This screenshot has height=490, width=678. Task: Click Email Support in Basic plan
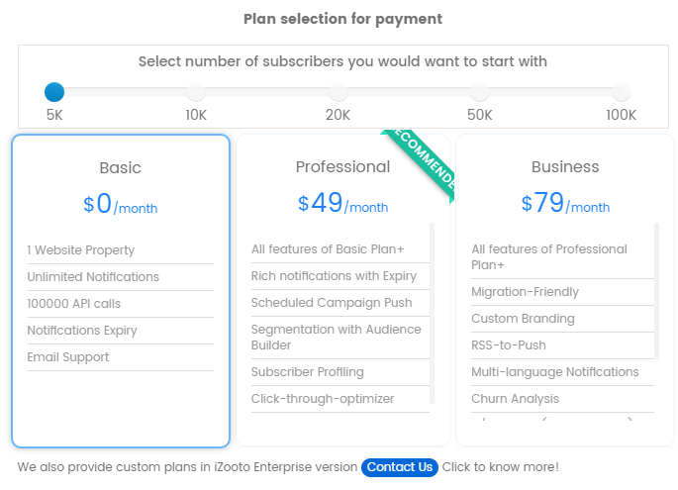[68, 357]
